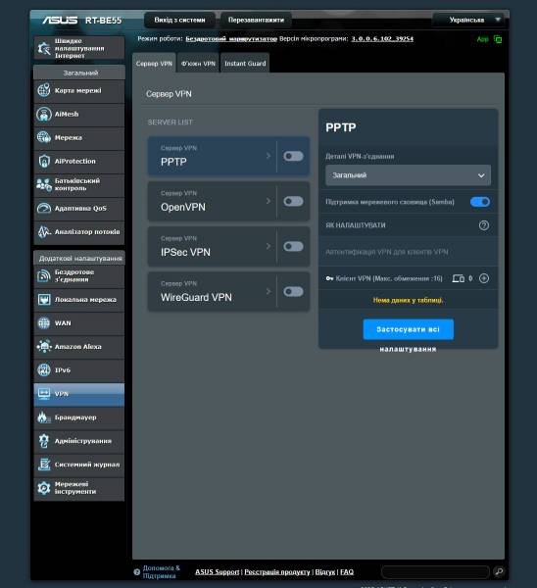Viewport: 537px width, 588px height.
Task: Open the Адаптивна QoS gauge icon
Action: (x=44, y=208)
